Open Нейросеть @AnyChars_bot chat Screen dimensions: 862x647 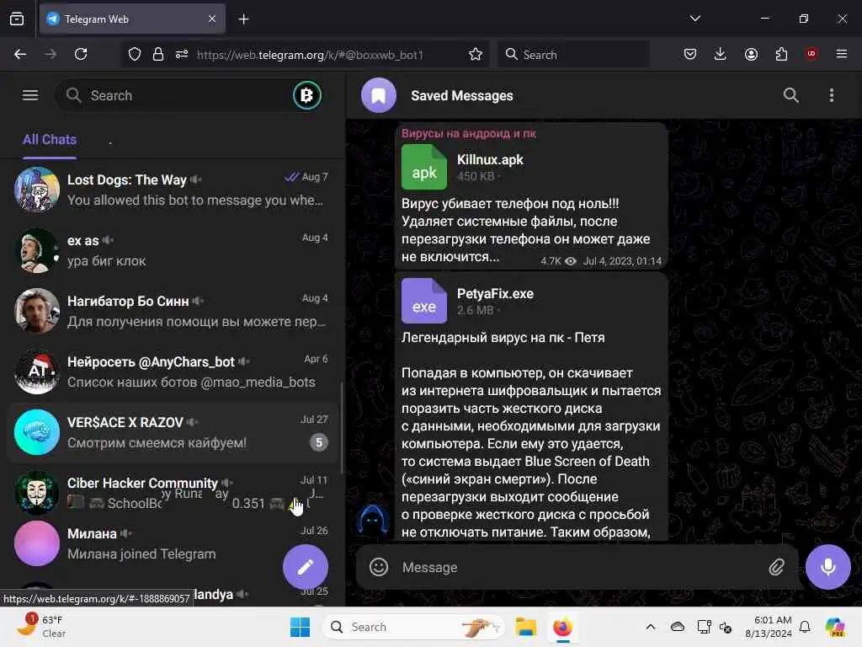(x=172, y=372)
